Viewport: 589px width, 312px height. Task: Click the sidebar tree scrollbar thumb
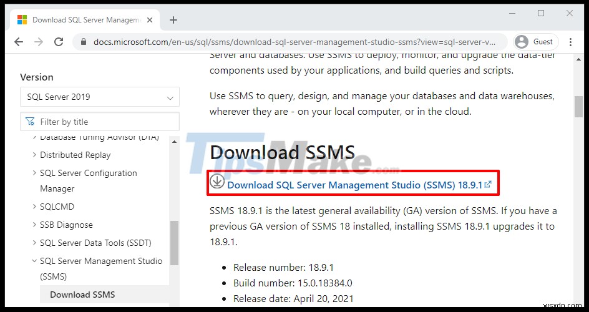pos(174,243)
